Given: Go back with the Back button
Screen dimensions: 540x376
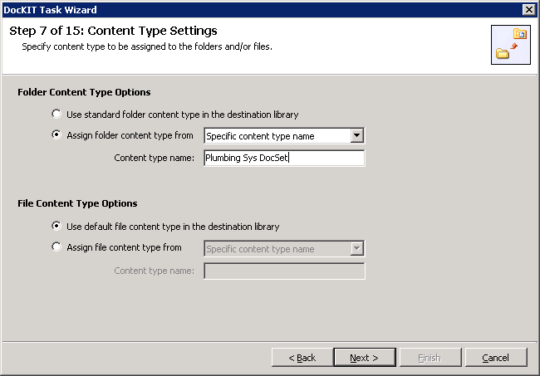Looking at the screenshot, I should [x=302, y=357].
